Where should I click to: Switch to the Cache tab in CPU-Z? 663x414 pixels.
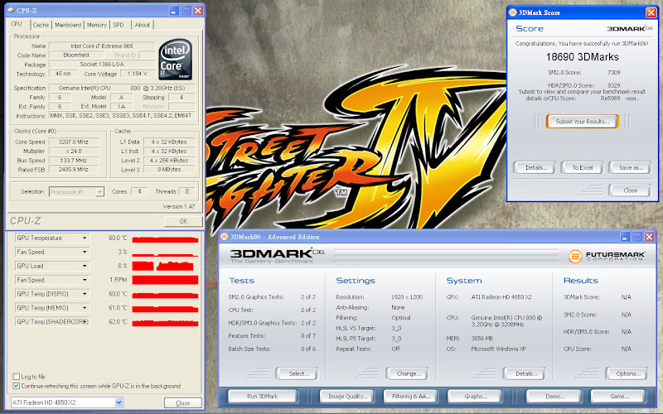point(41,25)
